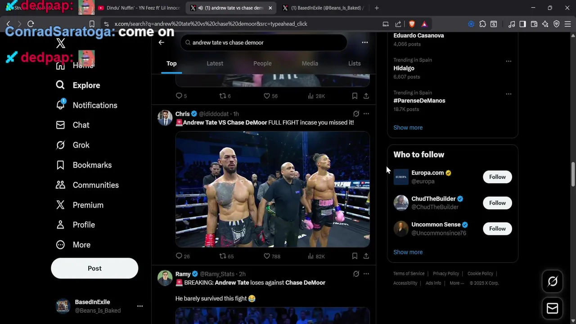Open Privacy Policy link
This screenshot has width=576, height=324.
(x=446, y=274)
